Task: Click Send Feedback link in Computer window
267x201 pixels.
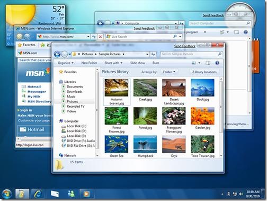Action: [x=213, y=15]
